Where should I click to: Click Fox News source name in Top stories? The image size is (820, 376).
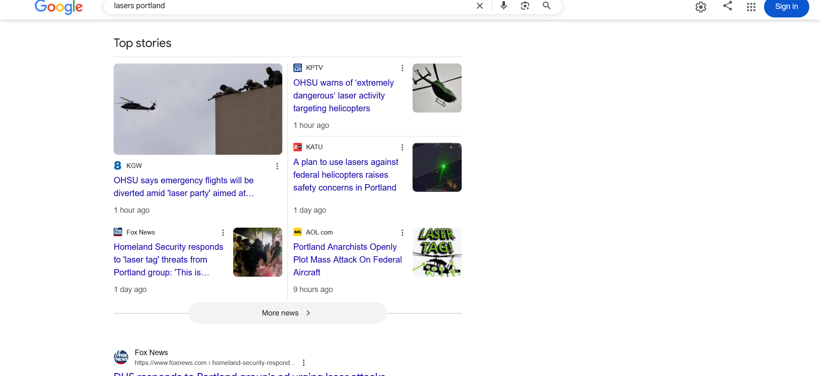[x=141, y=232]
